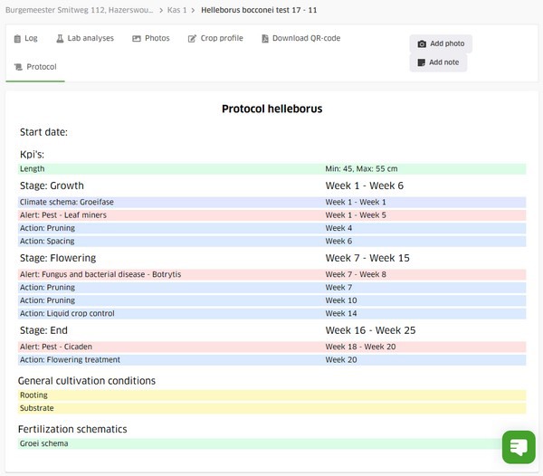Open Burgemeester Smitweg breadcrumb link
Viewport: 543px width, 476px height.
[78, 9]
